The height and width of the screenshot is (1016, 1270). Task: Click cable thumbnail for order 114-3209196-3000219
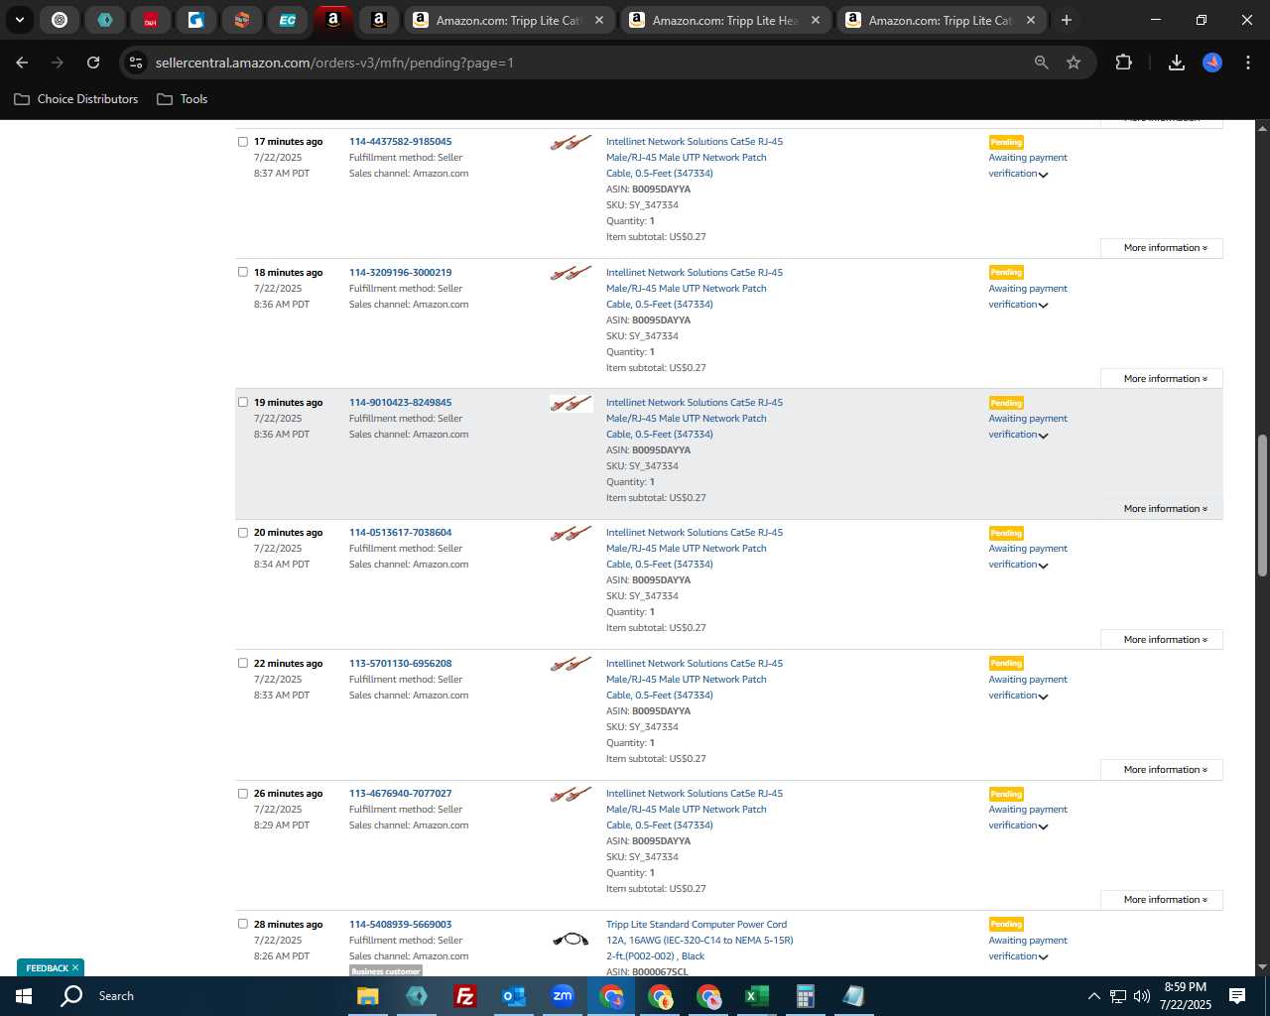tap(571, 273)
